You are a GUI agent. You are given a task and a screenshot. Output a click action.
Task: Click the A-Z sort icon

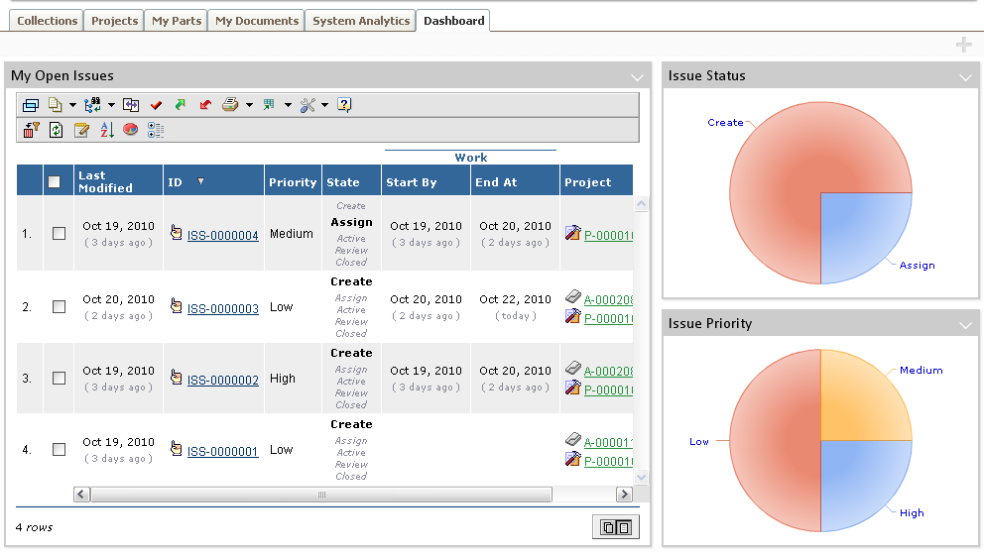tap(107, 130)
